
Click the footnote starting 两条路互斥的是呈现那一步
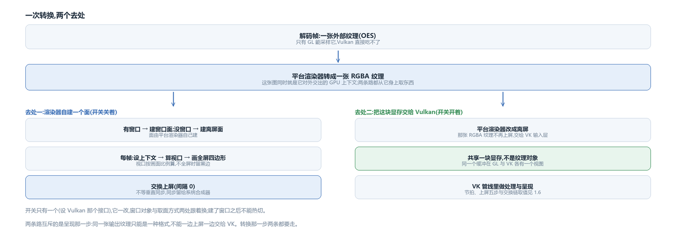pos(163,224)
